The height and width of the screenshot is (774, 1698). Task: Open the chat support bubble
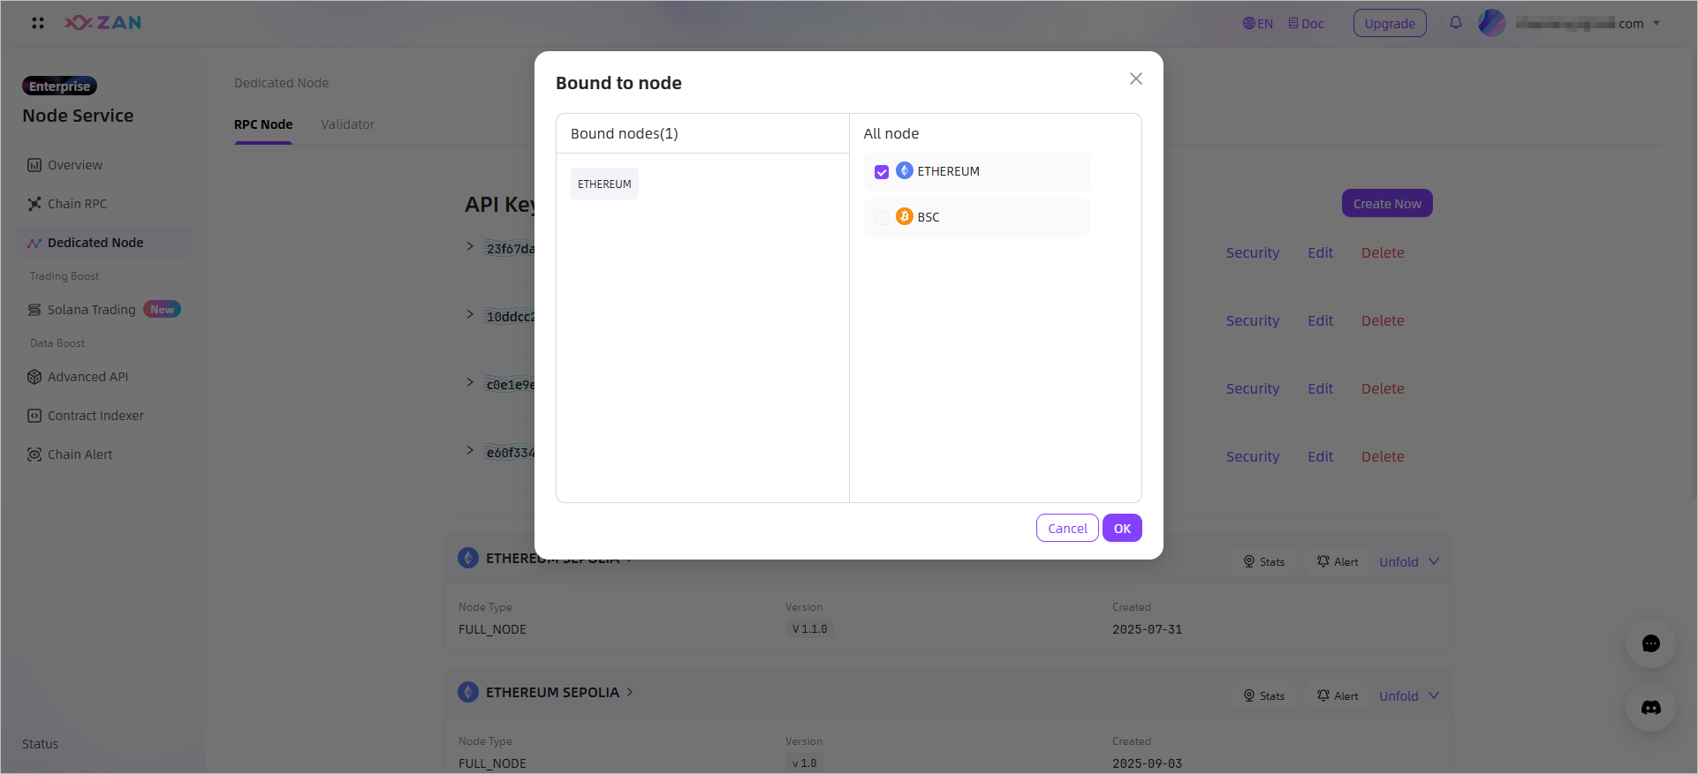click(x=1651, y=643)
